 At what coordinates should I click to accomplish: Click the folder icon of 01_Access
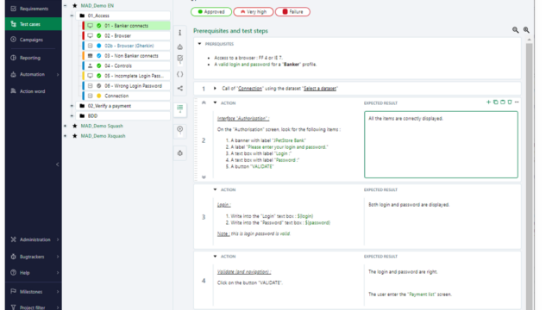pos(82,15)
